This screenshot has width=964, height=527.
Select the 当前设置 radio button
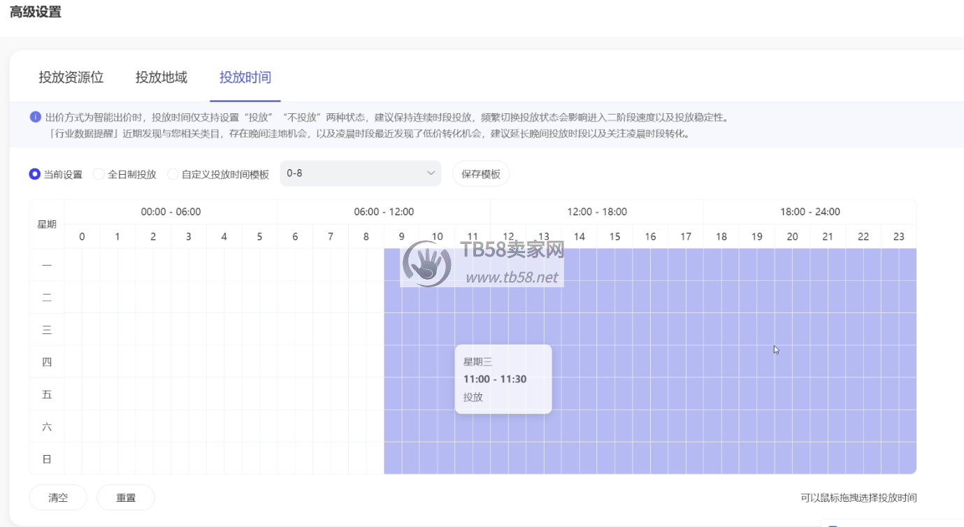click(x=35, y=174)
